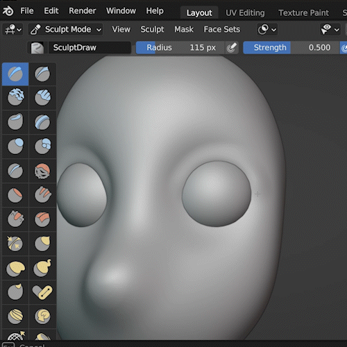Select the Multi-plane Scrape brush
The width and height of the screenshot is (347, 347).
pyautogui.click(x=42, y=219)
